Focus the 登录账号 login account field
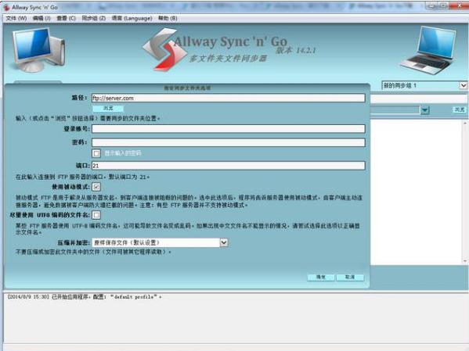469x351 pixels. click(x=228, y=129)
